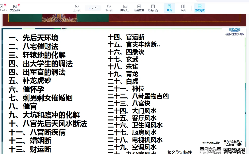Select 适合宽度 fit-width view
The image size is (249, 154).
pyautogui.click(x=139, y=8)
